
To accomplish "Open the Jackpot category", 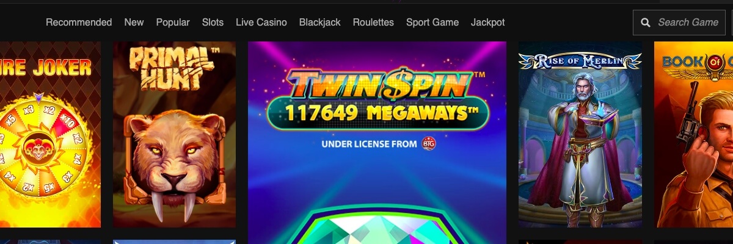I will point(487,22).
